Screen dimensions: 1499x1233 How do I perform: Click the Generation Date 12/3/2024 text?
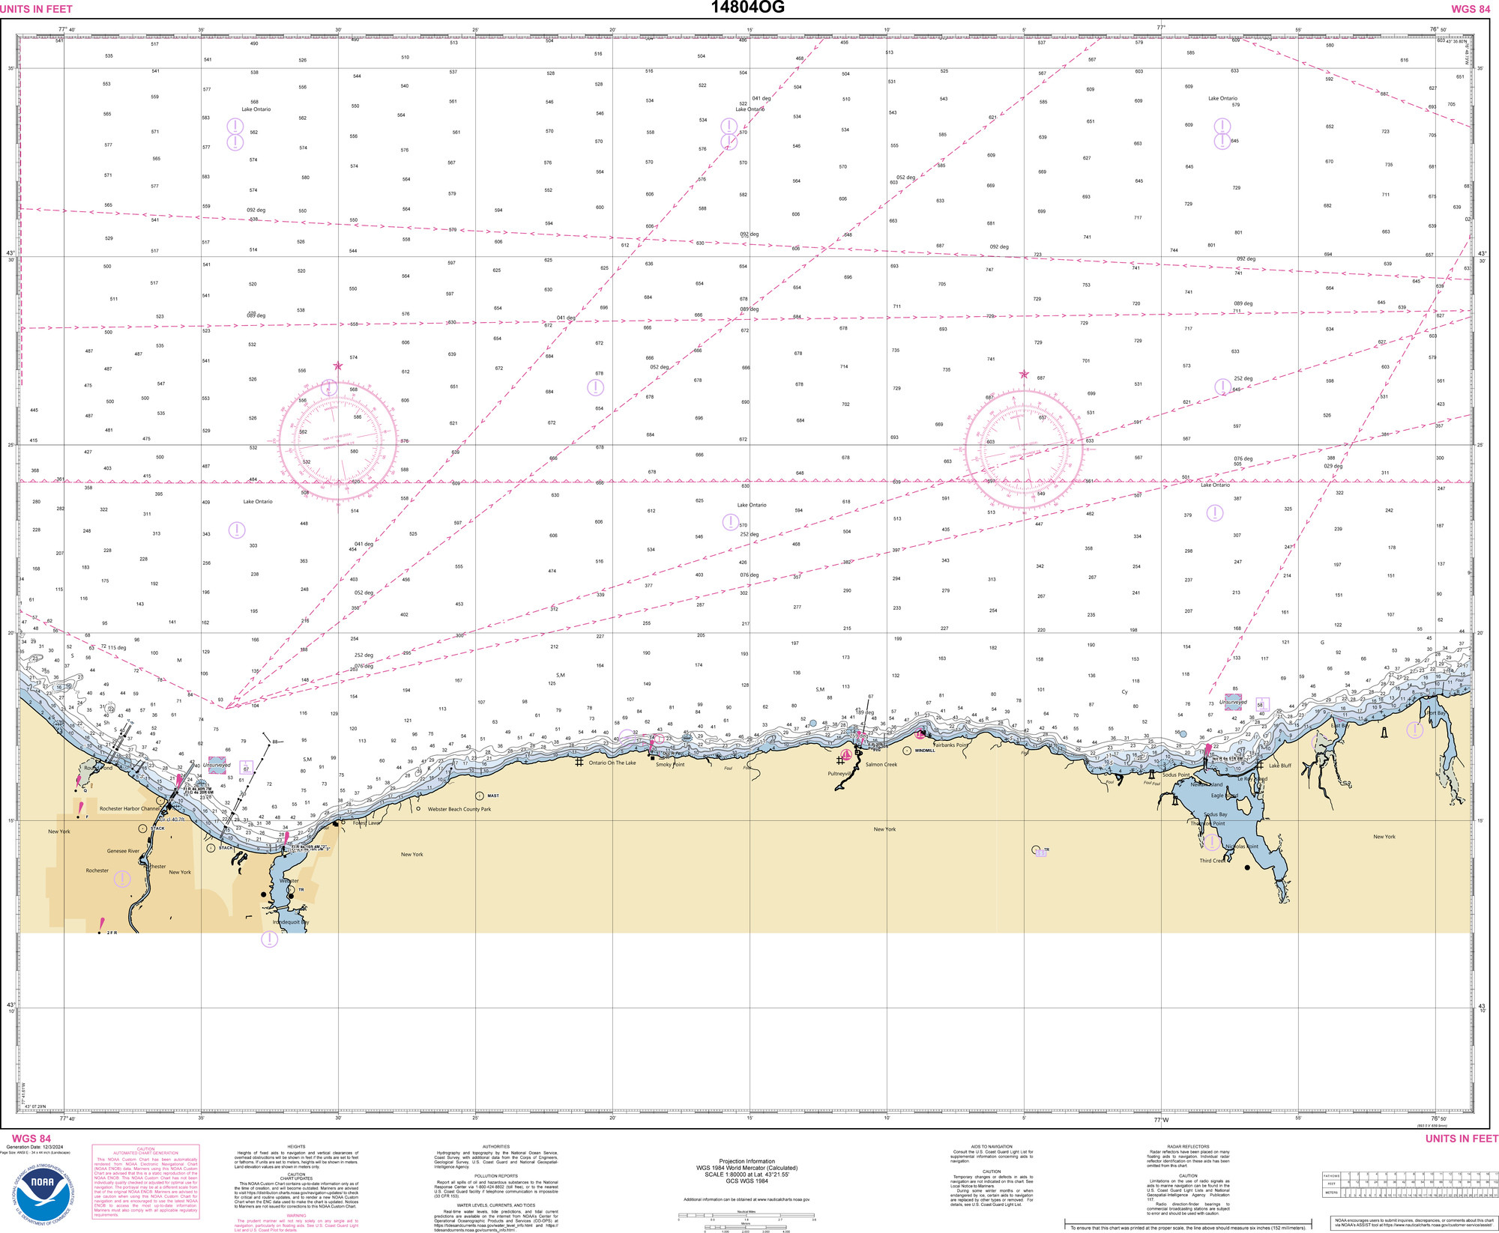pyautogui.click(x=34, y=1147)
